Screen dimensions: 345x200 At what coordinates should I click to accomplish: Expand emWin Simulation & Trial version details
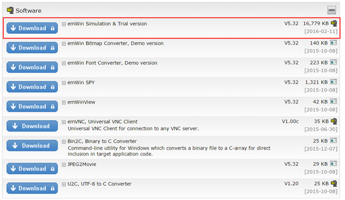[x=64, y=24]
